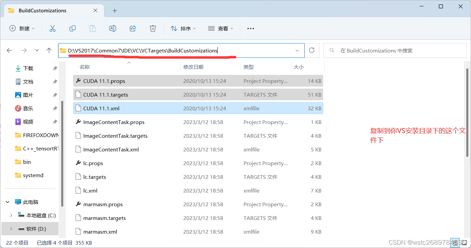This screenshot has width=471, height=248.
Task: Open the C++_tensorRT folder in sidebar
Action: pyautogui.click(x=37, y=148)
